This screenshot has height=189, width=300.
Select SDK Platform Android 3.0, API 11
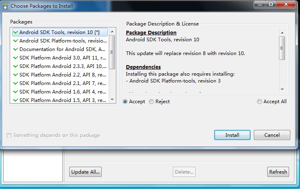60,57
